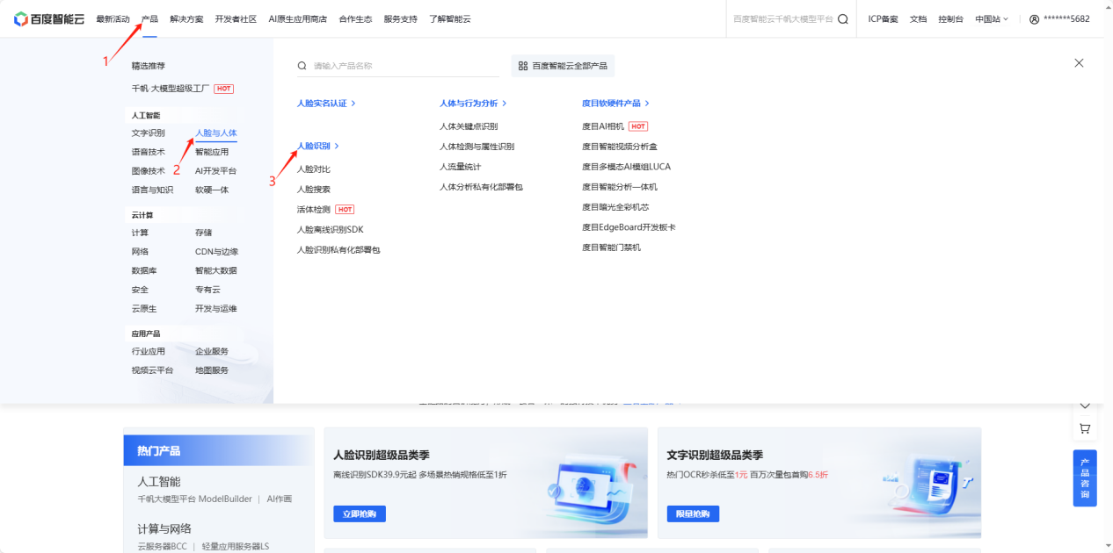Click the shopping cart icon on right sidebar
The image size is (1113, 553).
(1085, 428)
